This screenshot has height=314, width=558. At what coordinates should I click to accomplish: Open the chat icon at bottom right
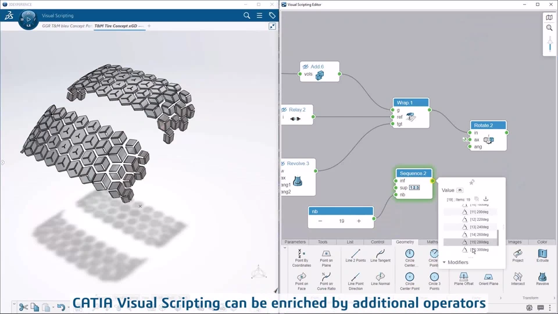pyautogui.click(x=541, y=308)
